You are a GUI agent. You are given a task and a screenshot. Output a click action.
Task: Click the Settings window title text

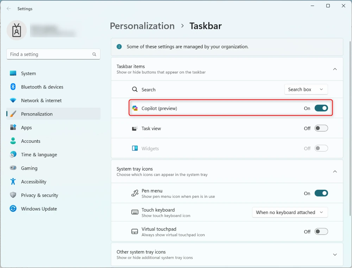(x=25, y=9)
